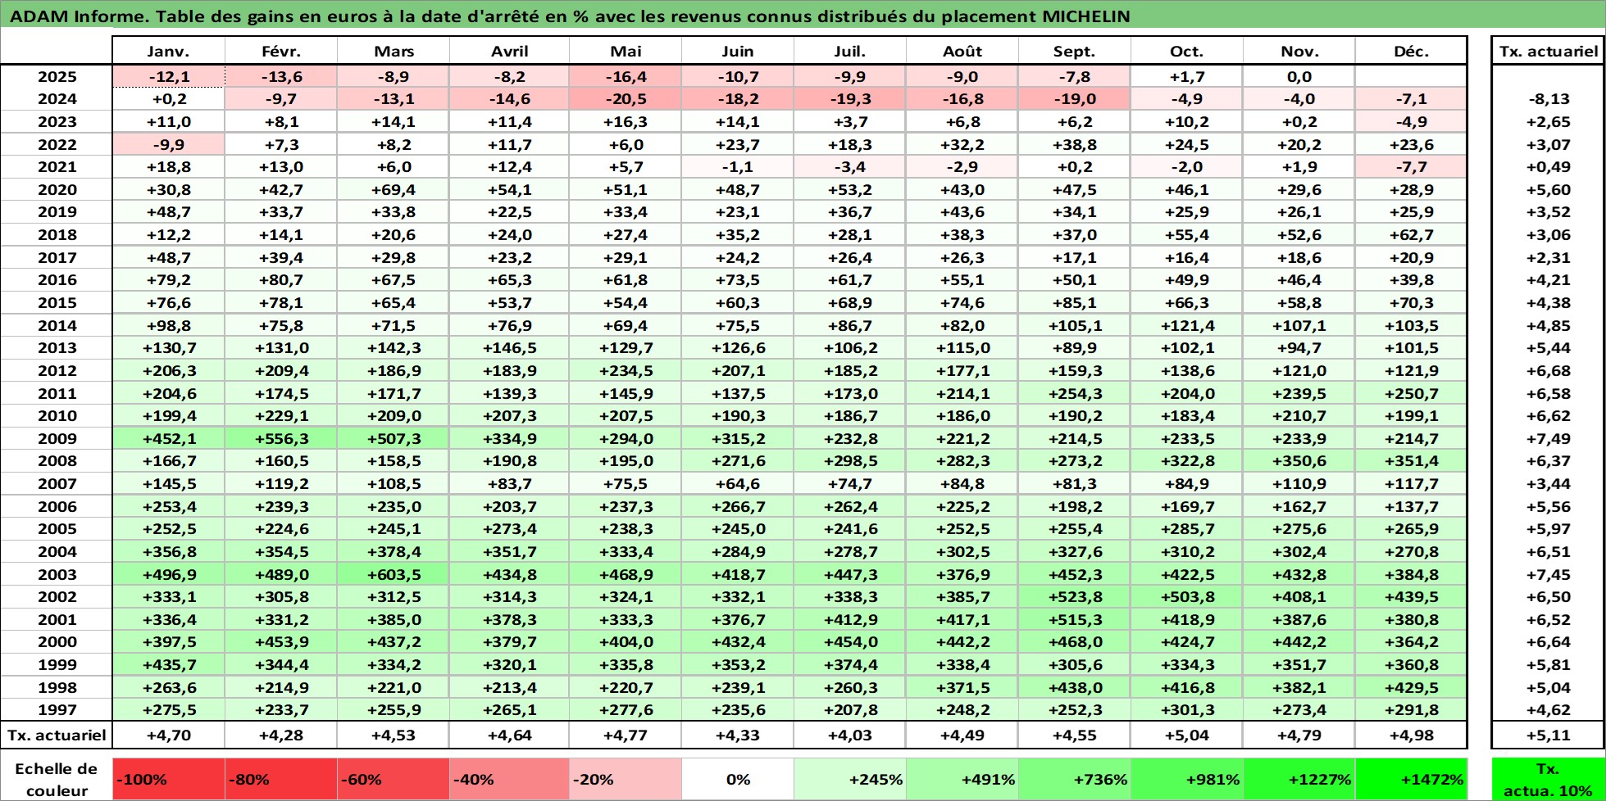Viewport: 1606px width, 801px height.
Task: Select the '+435,7' cell for January 1999
Action: (x=169, y=665)
